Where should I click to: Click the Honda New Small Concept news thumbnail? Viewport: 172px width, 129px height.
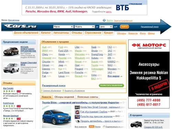(77, 107)
